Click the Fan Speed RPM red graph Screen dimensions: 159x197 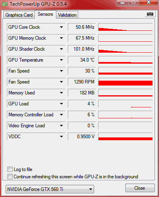pos(125,82)
